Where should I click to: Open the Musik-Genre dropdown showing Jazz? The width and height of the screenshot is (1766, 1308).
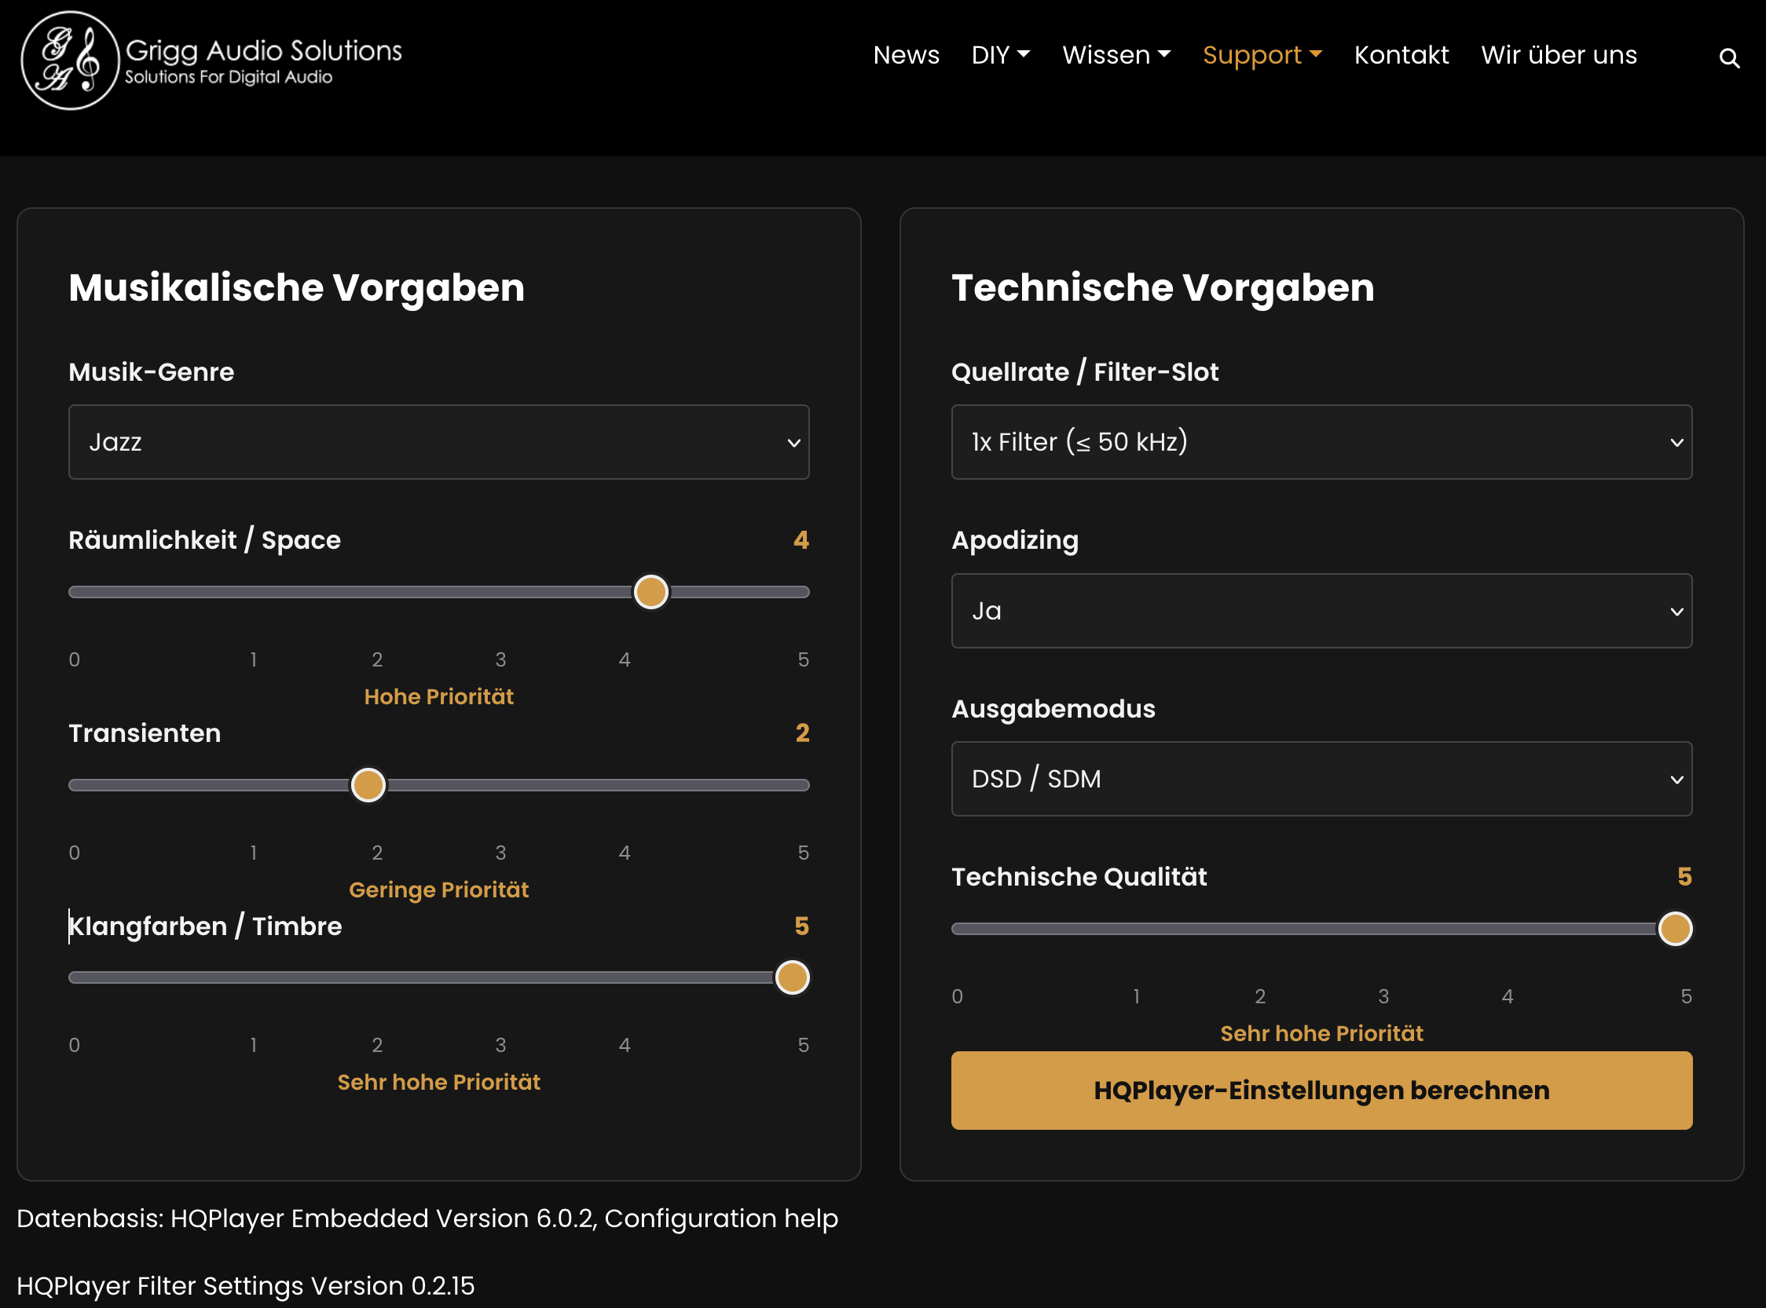(439, 442)
